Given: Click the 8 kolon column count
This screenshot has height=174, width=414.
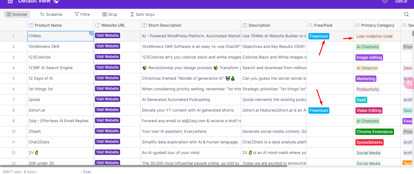Looking at the screenshot, I should pyautogui.click(x=30, y=172).
